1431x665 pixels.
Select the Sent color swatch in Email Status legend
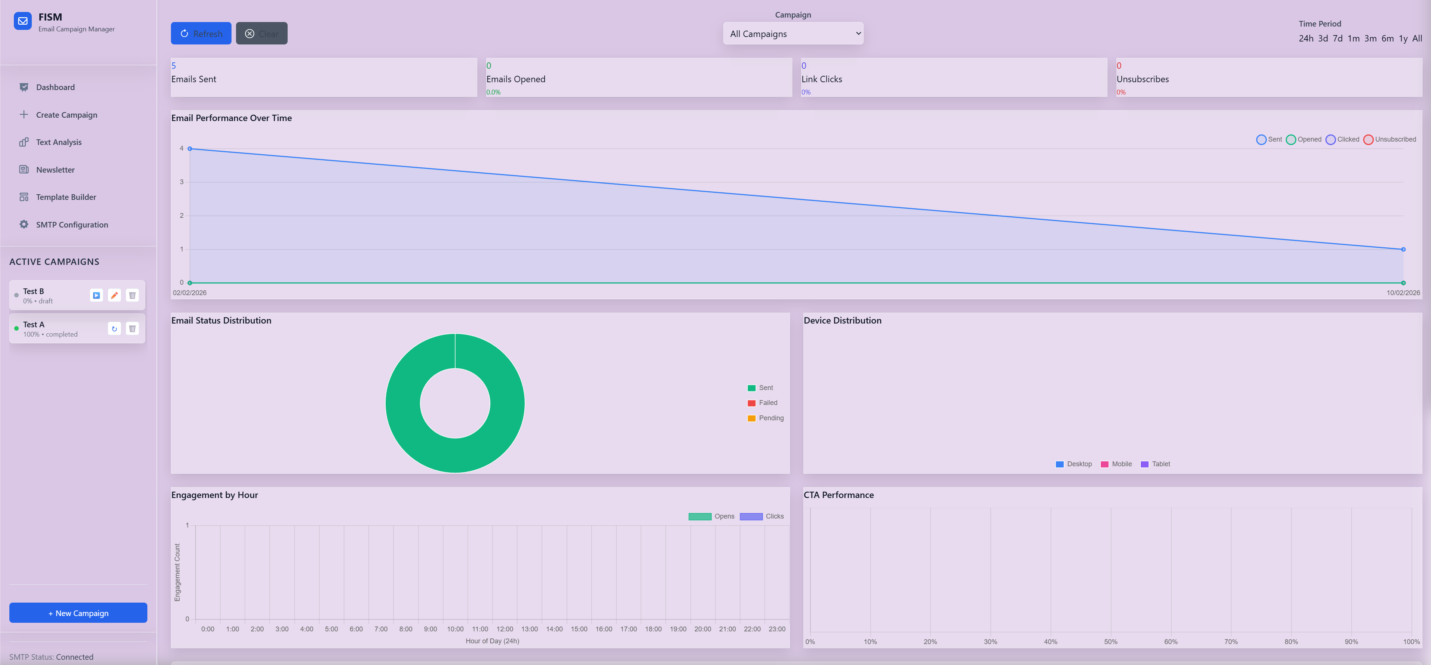coord(751,387)
